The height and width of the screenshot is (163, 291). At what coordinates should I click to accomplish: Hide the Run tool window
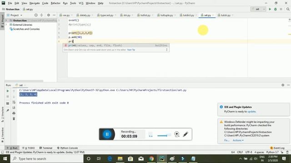(x=288, y=85)
